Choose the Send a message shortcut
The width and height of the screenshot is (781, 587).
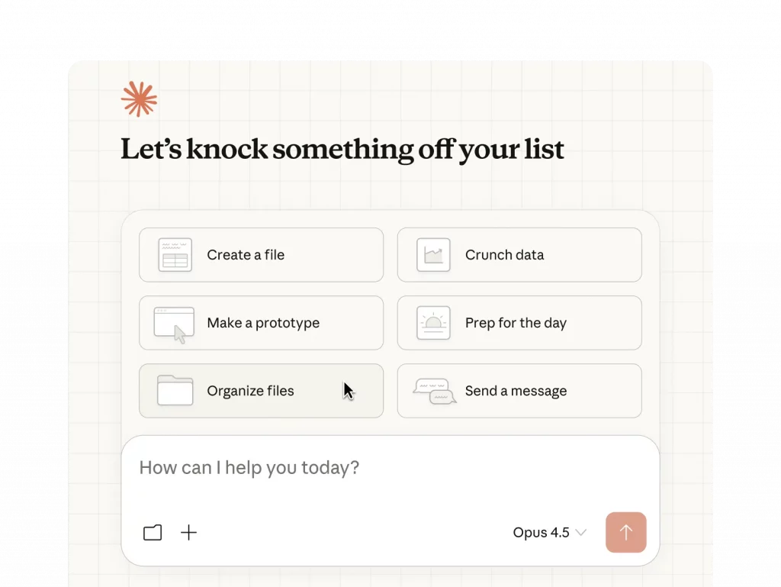click(x=519, y=391)
